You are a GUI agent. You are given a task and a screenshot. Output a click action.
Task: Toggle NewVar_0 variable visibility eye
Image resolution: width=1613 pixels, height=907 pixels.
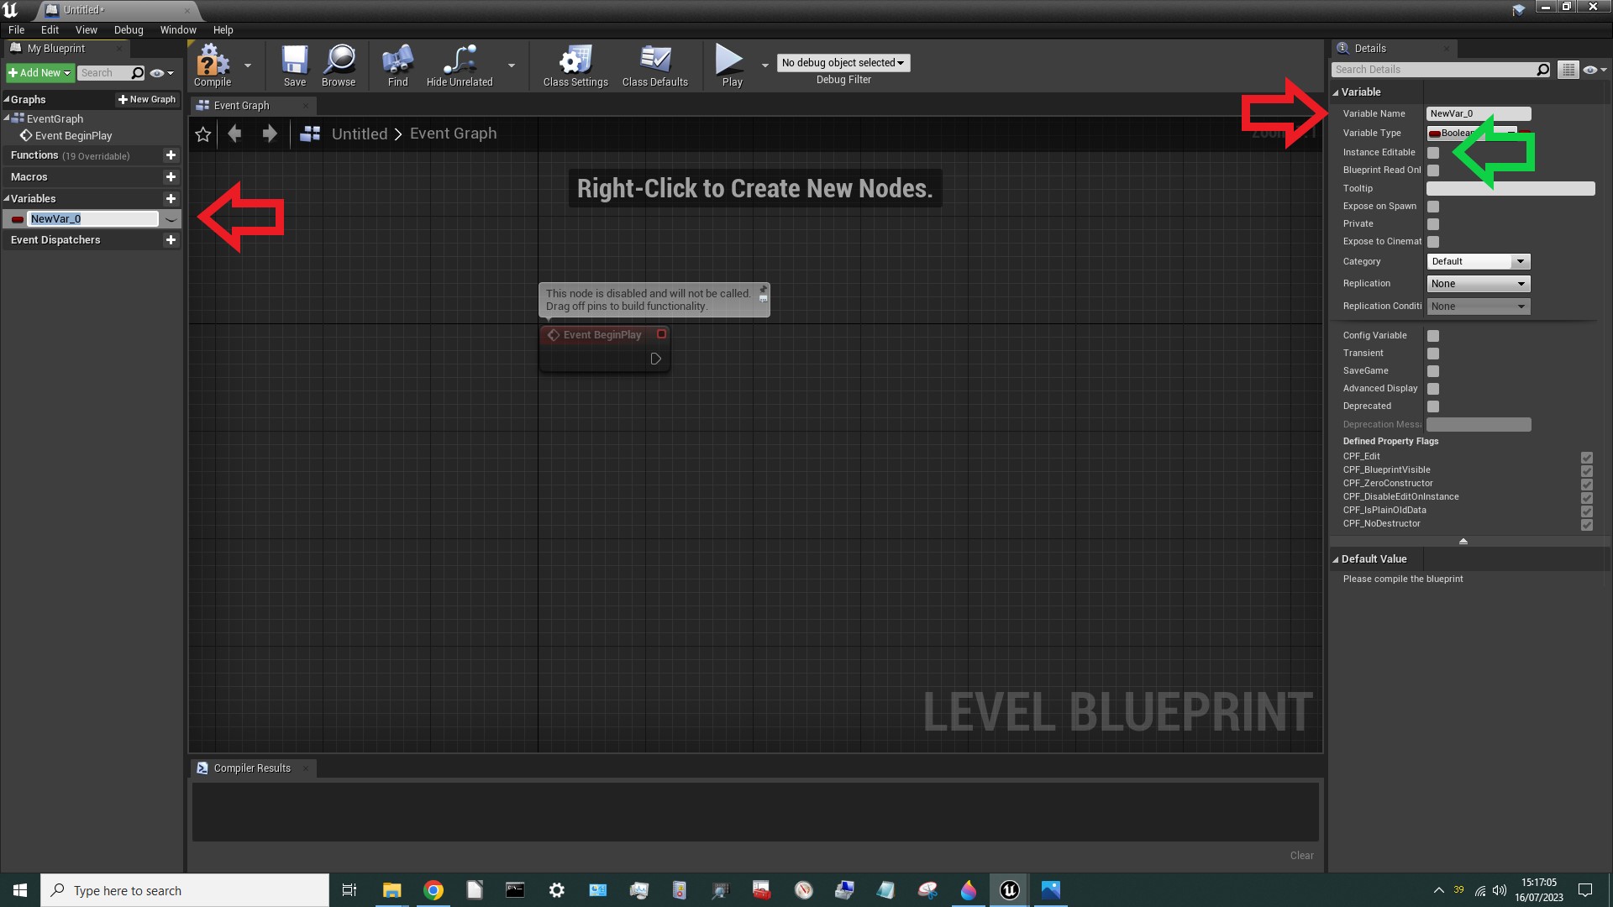pos(171,219)
